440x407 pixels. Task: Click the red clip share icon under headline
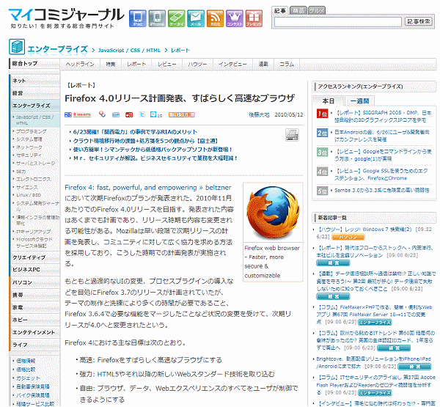[x=129, y=115]
